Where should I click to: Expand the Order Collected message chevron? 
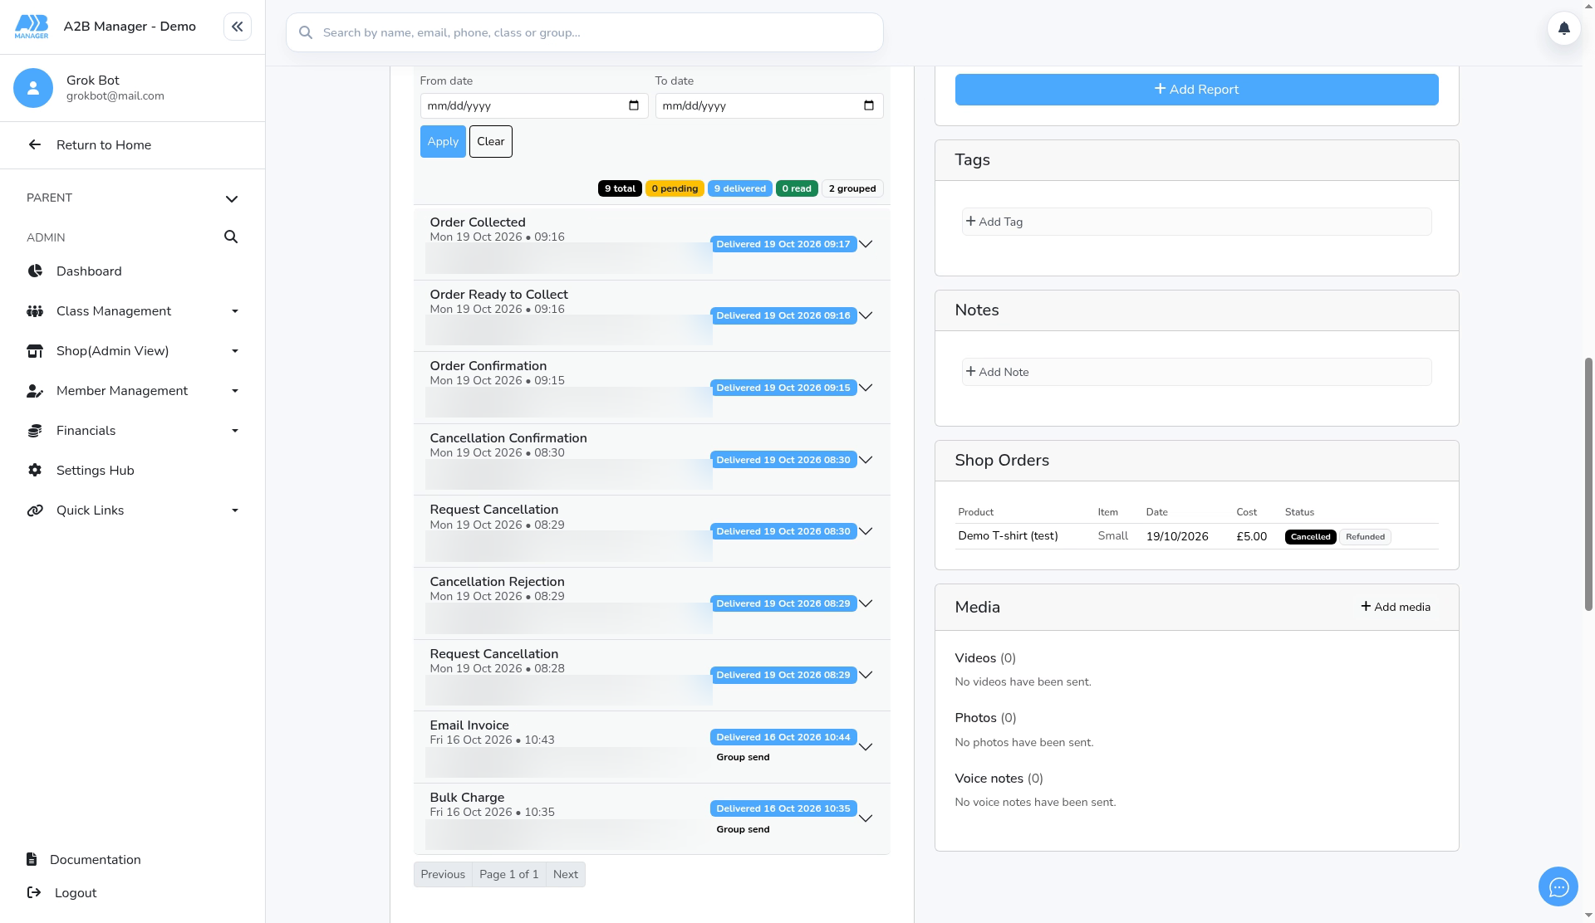point(866,244)
